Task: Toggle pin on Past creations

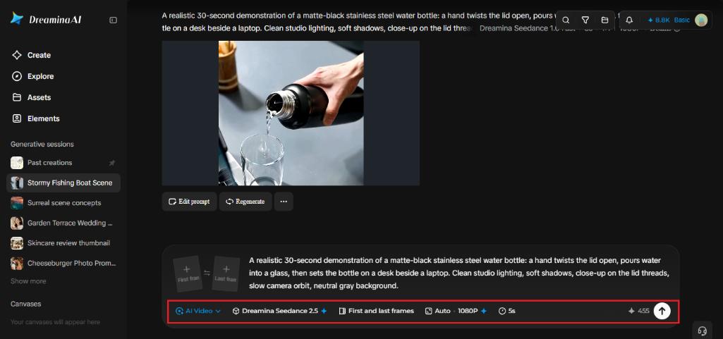Action: tap(112, 163)
